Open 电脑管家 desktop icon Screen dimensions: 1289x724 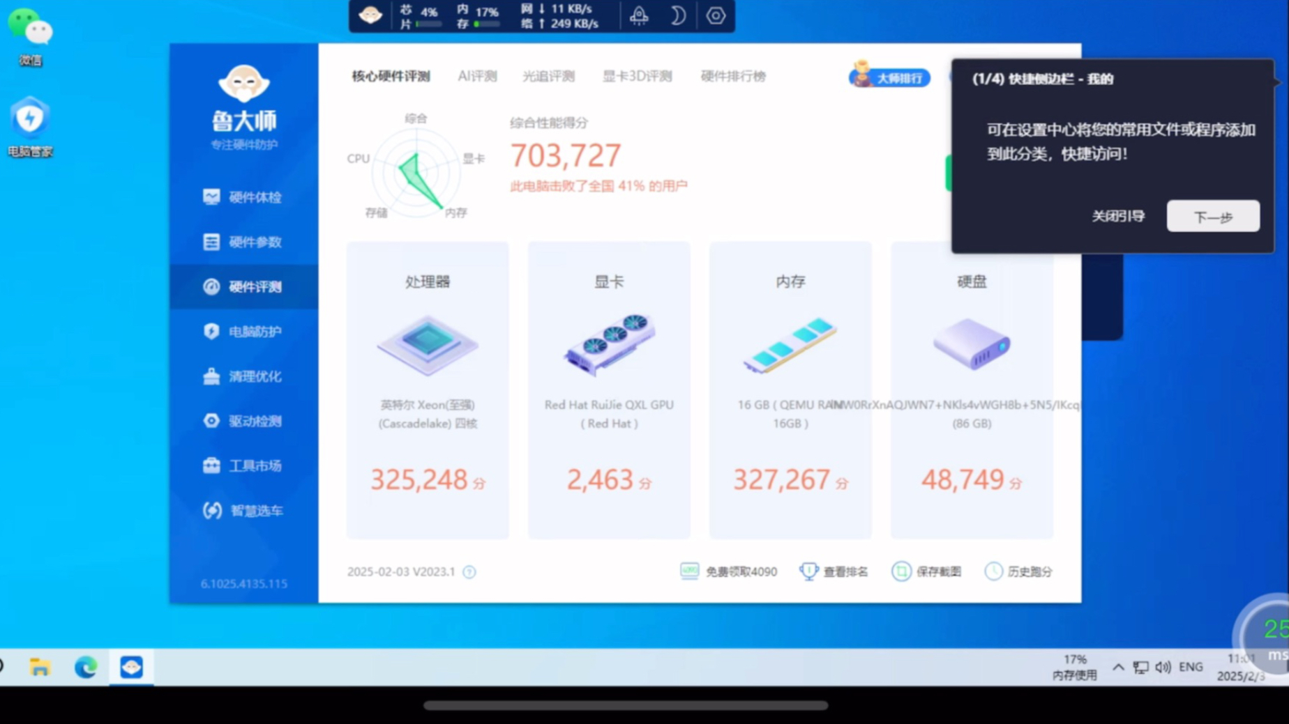[30, 128]
